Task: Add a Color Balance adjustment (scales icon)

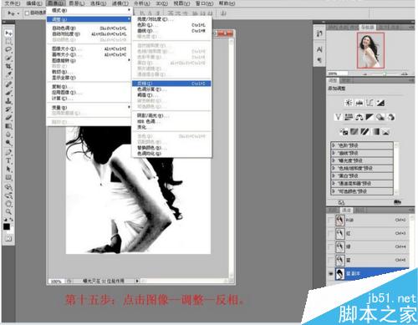Action: (359, 117)
